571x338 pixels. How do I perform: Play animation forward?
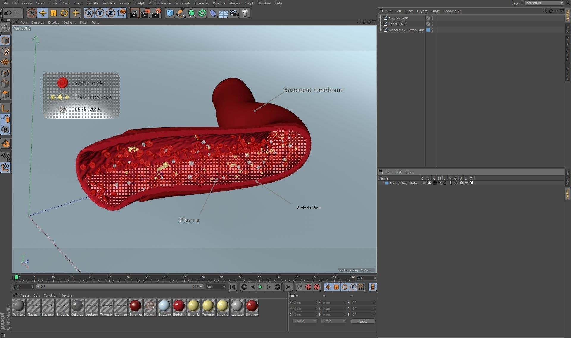click(261, 287)
